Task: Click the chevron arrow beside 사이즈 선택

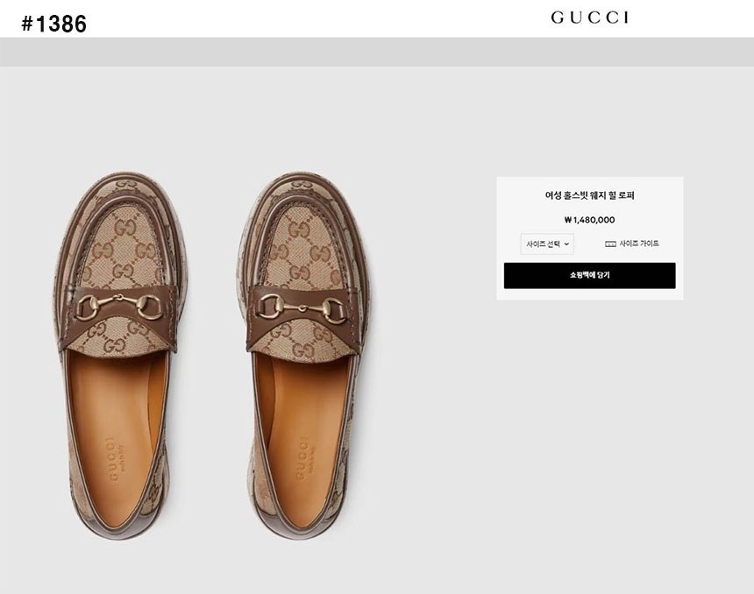Action: pyautogui.click(x=566, y=244)
